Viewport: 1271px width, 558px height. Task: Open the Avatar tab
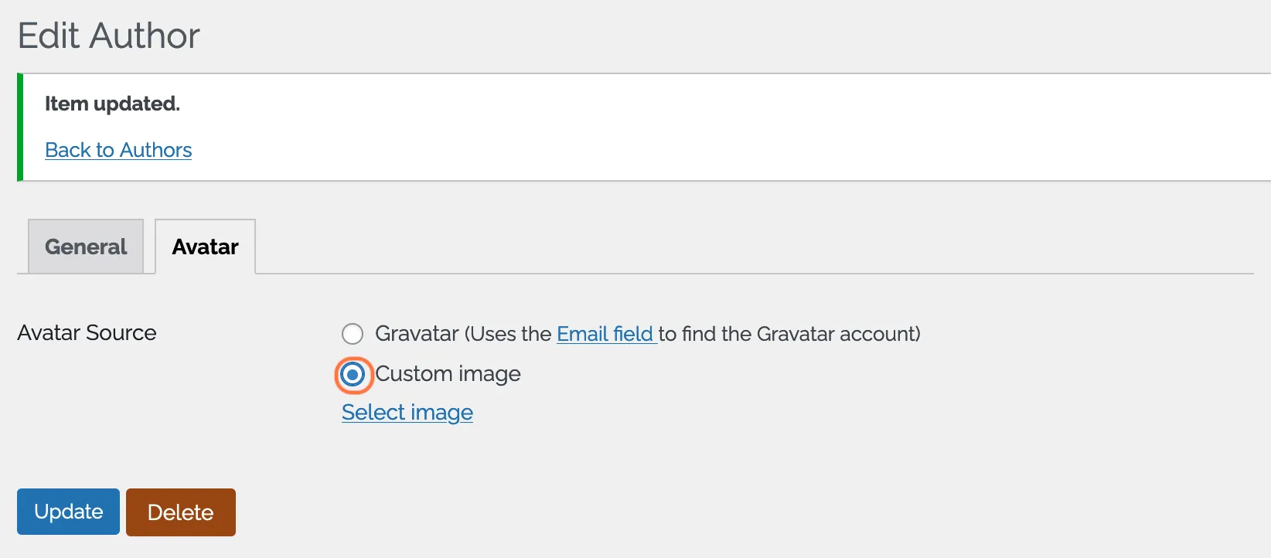(x=206, y=247)
